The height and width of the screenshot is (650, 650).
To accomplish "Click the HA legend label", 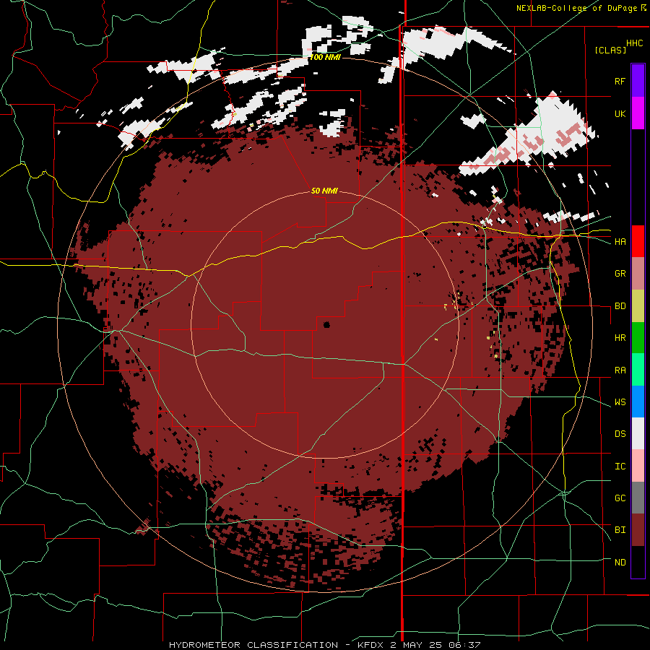I will (x=620, y=241).
